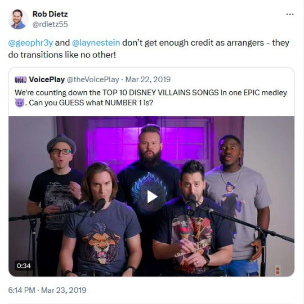Click Rob Dietz's tweet text about transitions
Viewport: 304px width, 304px height.
tap(149, 48)
